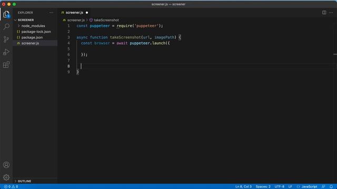The image size is (337, 189).
Task: Click the imagePath parameter in code
Action: [164, 37]
